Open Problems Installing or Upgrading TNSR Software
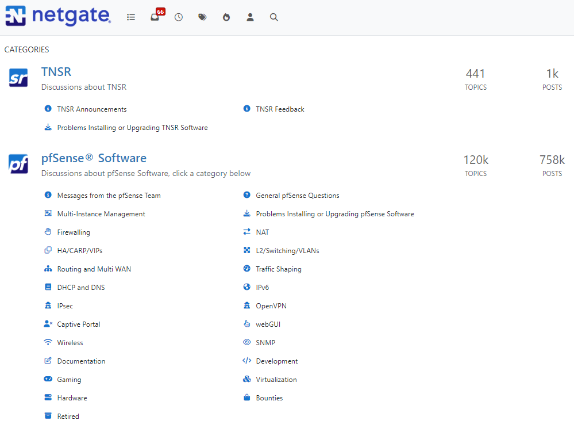This screenshot has height=428, width=574. 133,128
